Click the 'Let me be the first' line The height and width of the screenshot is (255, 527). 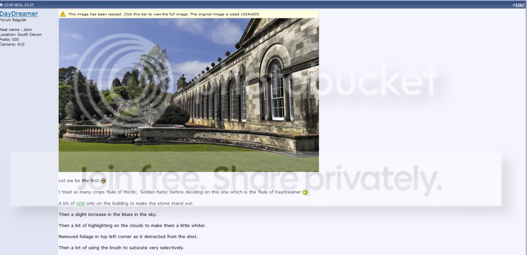pos(79,181)
